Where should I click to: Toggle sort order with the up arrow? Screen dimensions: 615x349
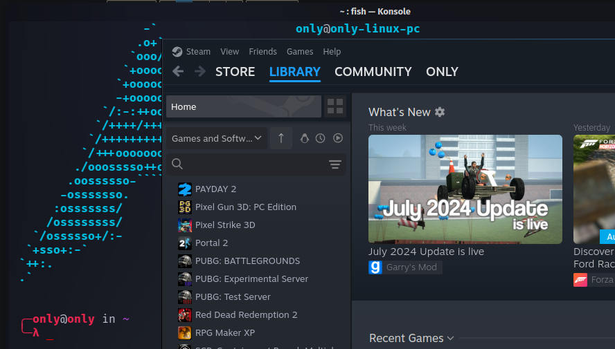[x=280, y=138]
